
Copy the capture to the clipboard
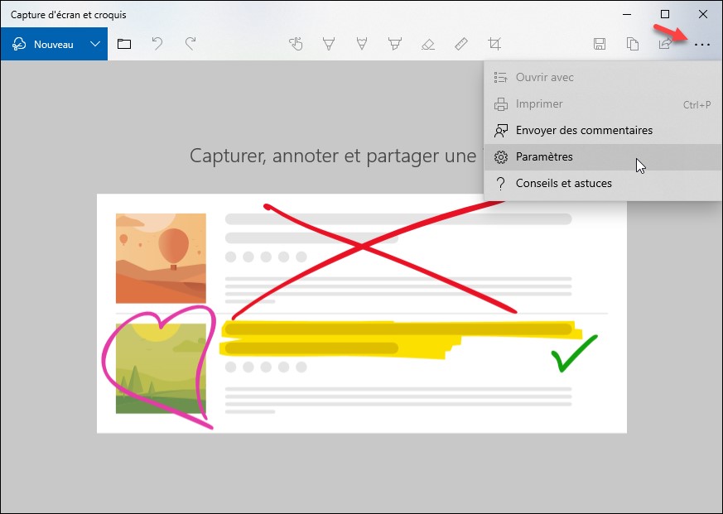633,44
